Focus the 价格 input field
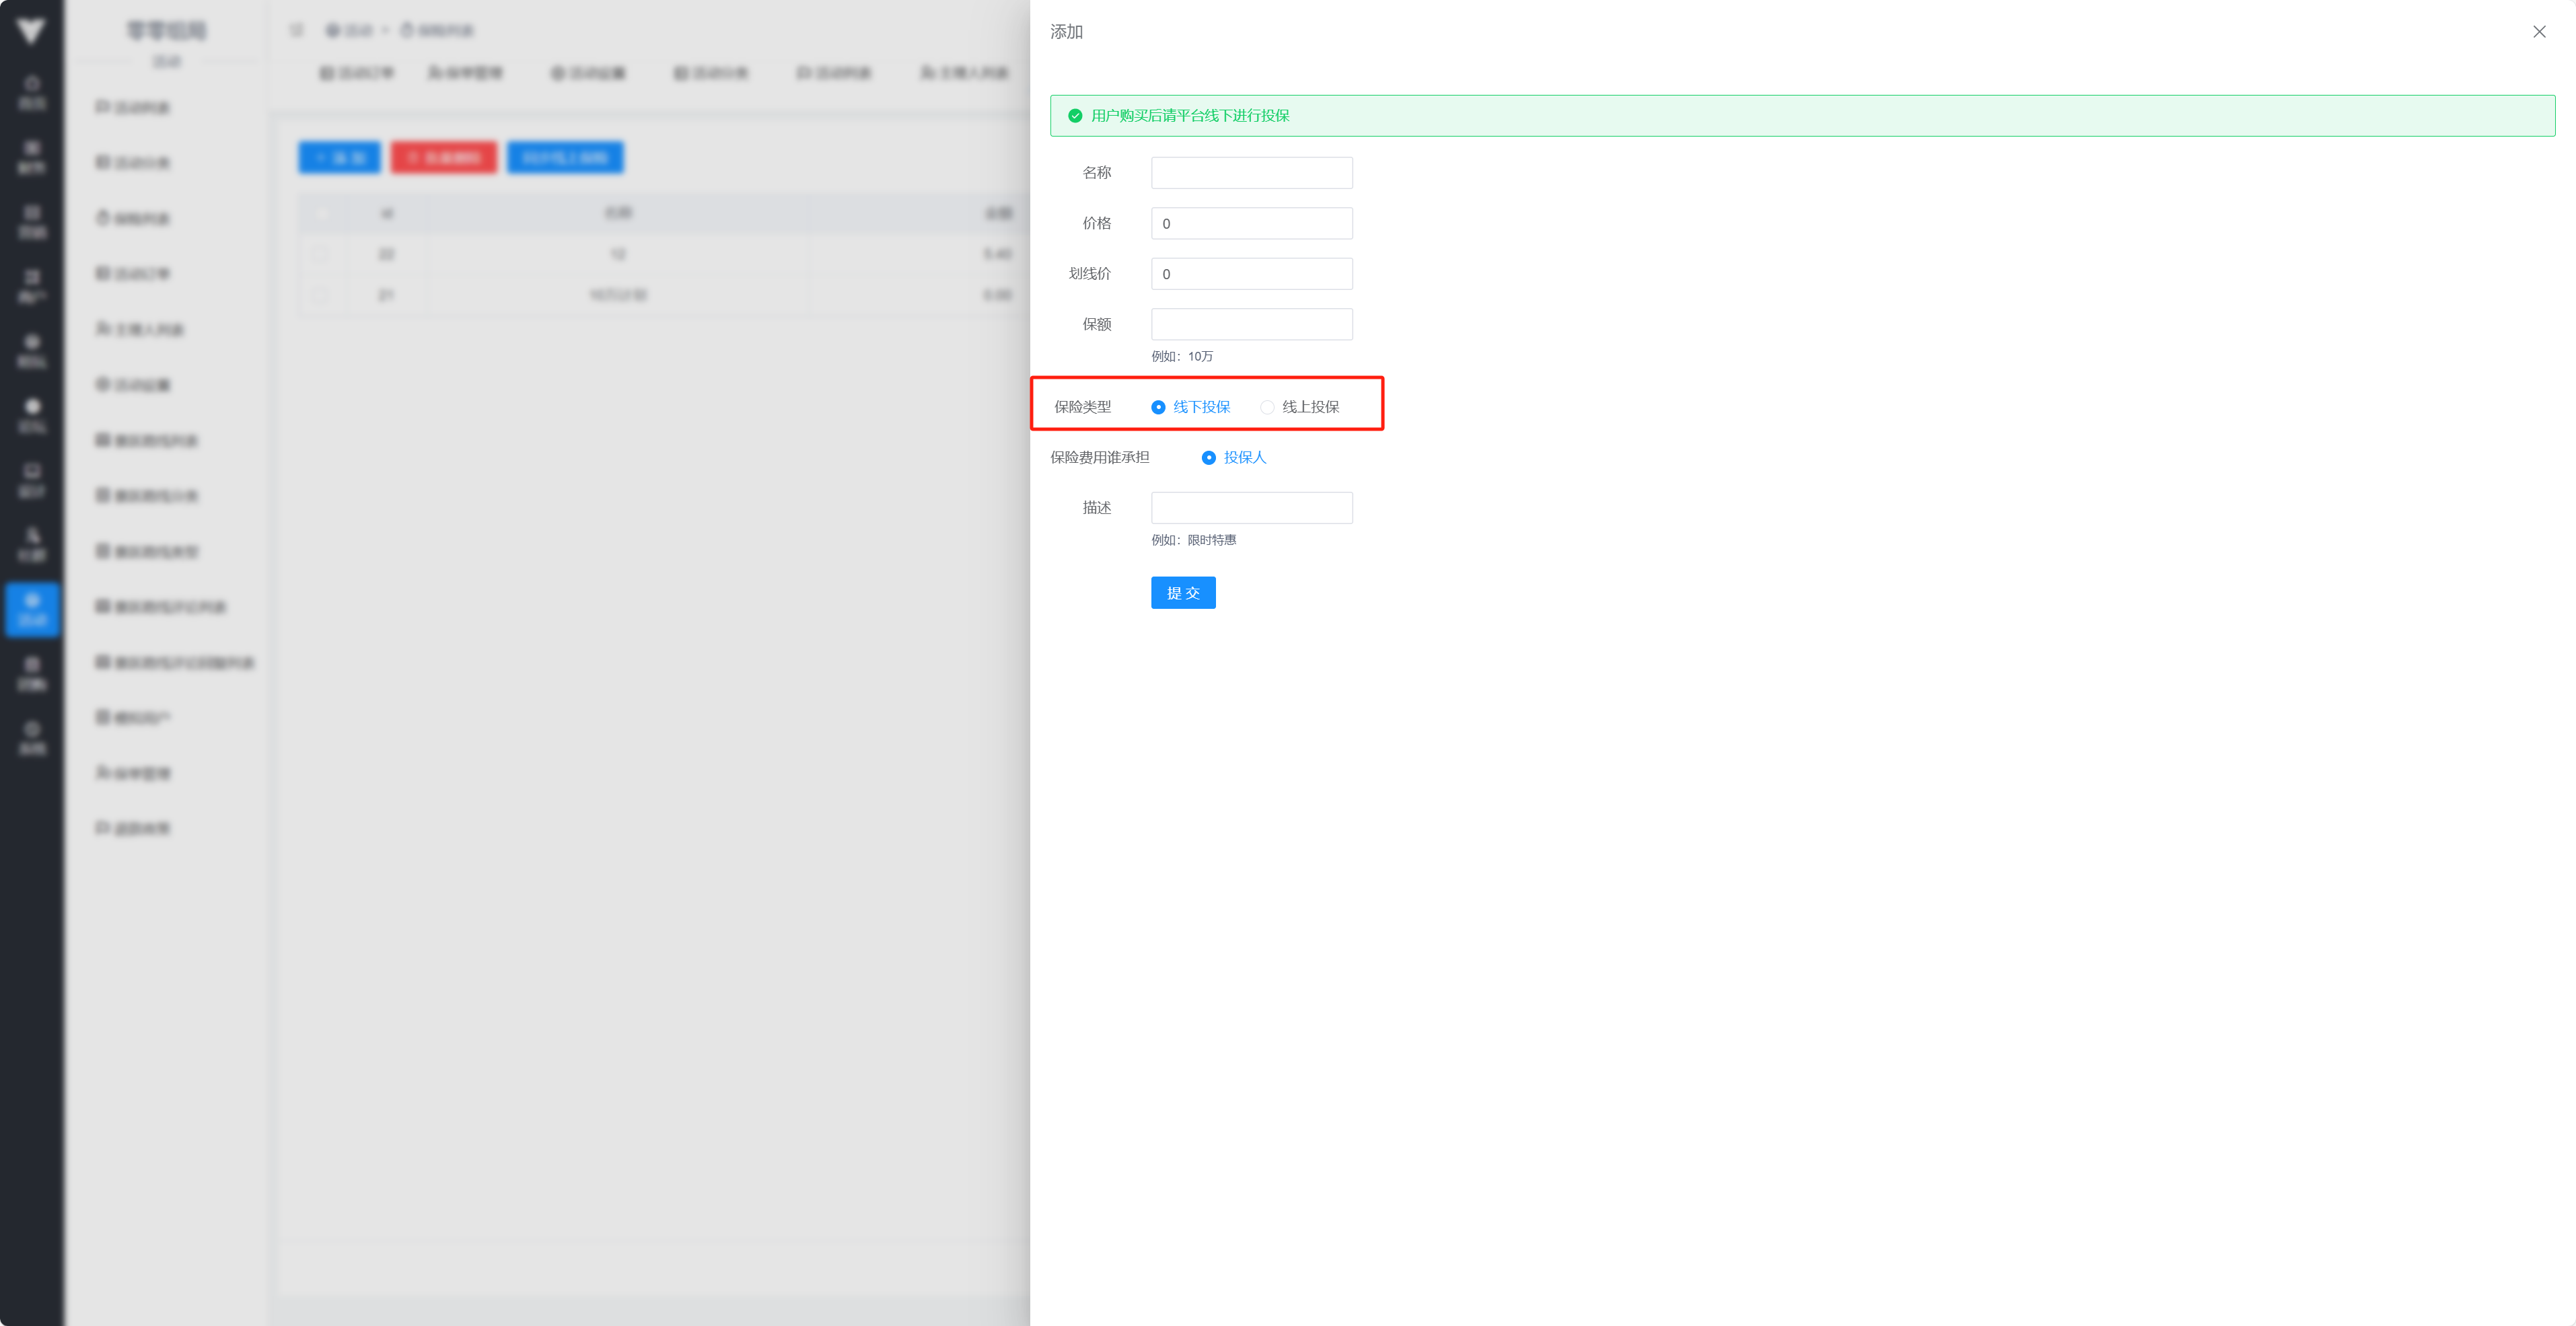 (1251, 223)
